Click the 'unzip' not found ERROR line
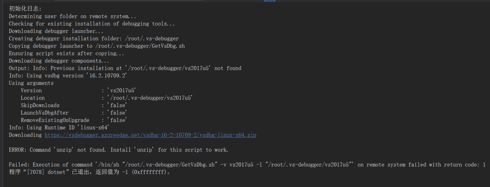Image resolution: width=490 pixels, height=187 pixels. pyautogui.click(x=119, y=150)
